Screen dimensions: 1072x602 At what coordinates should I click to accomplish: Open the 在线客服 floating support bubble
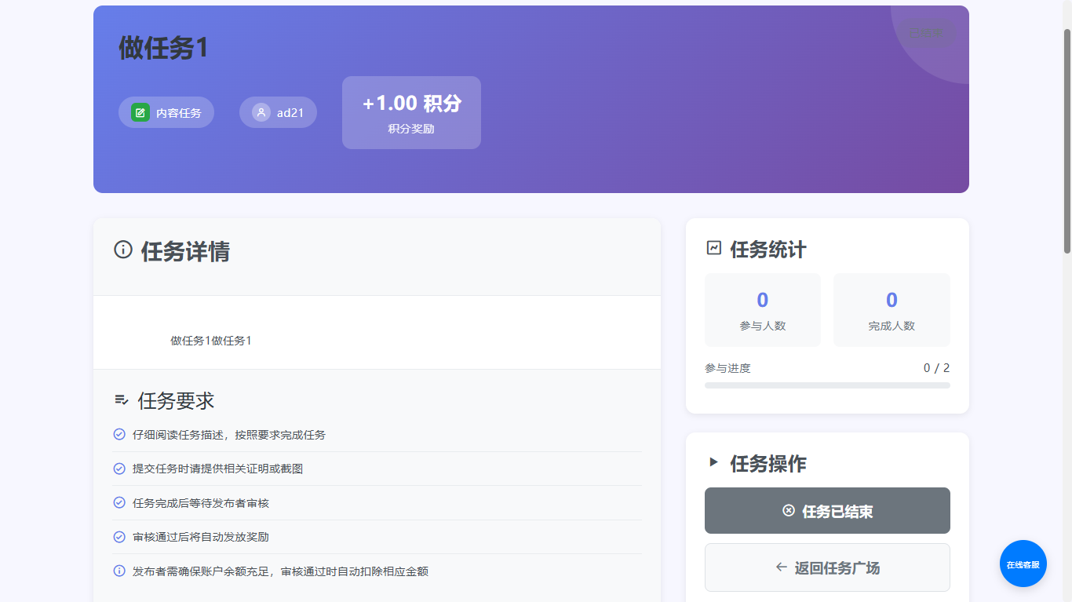[1023, 564]
